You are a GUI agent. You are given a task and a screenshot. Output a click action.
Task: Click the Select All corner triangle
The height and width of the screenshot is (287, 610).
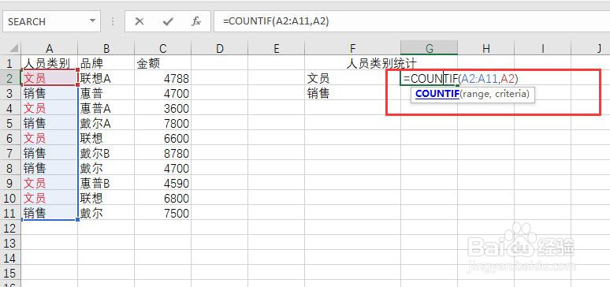(x=10, y=48)
